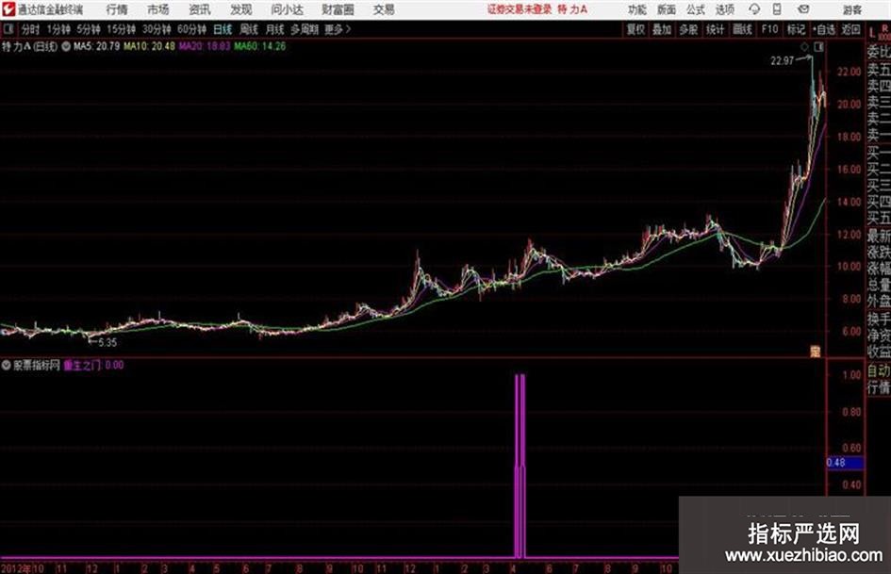Viewport: 891px width, 574px height.
Task: Open the 多周期 multi-period view
Action: (x=305, y=29)
